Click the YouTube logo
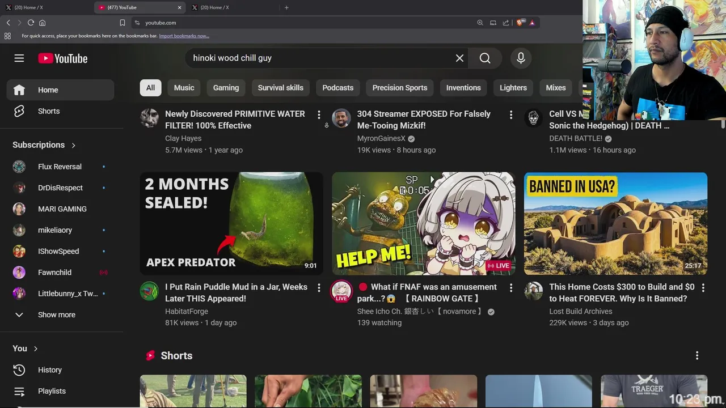 coord(63,58)
